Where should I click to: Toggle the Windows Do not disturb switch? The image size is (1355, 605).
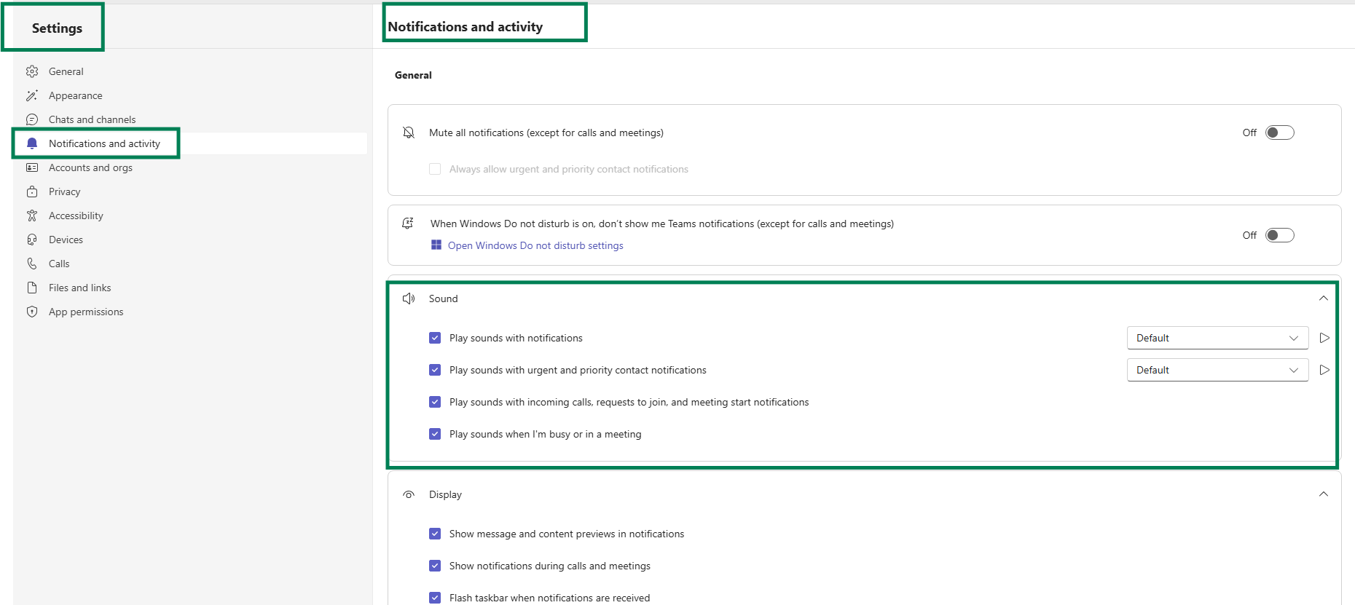[x=1279, y=235]
